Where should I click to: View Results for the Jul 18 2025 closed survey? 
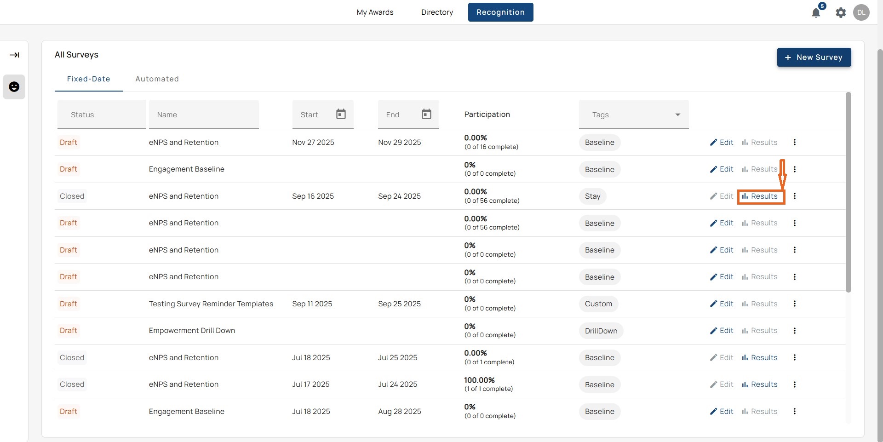(x=760, y=357)
